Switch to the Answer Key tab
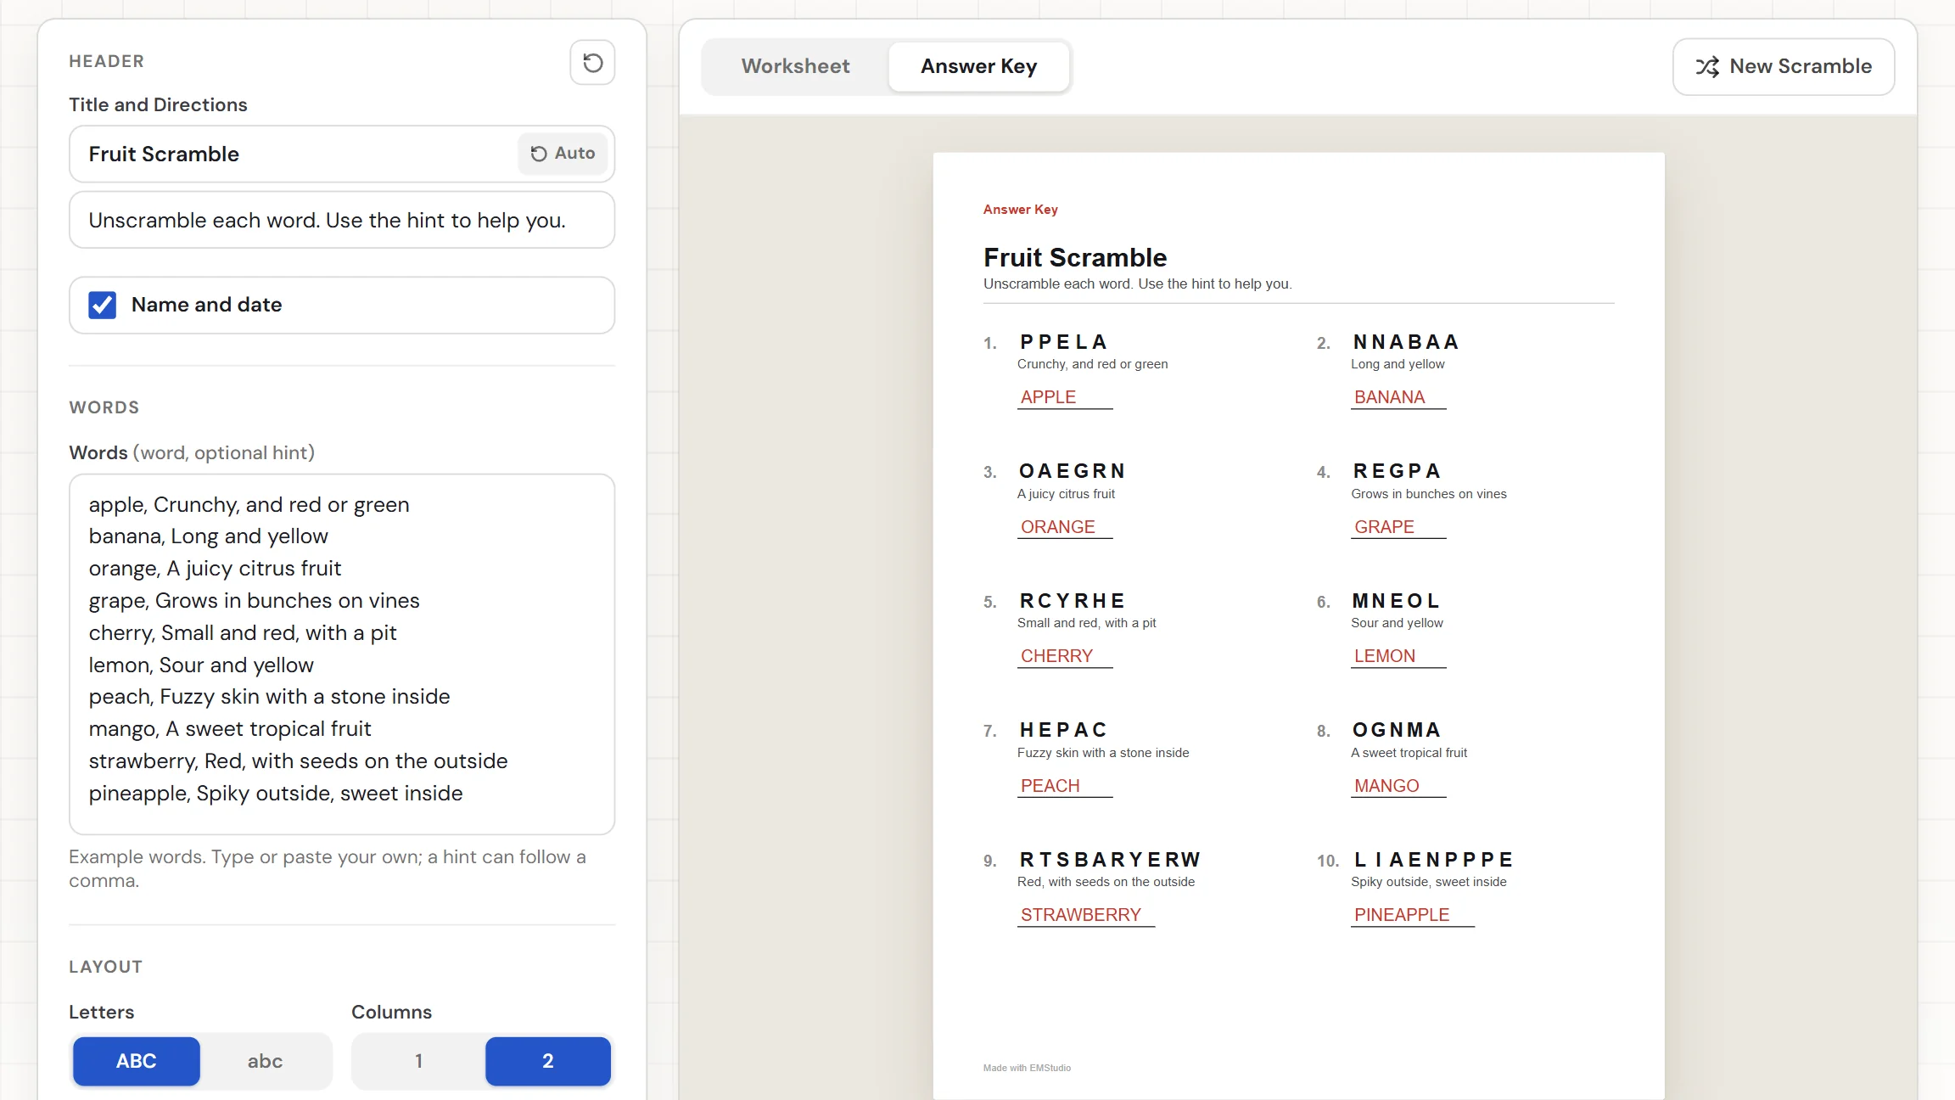The image size is (1955, 1100). (978, 66)
